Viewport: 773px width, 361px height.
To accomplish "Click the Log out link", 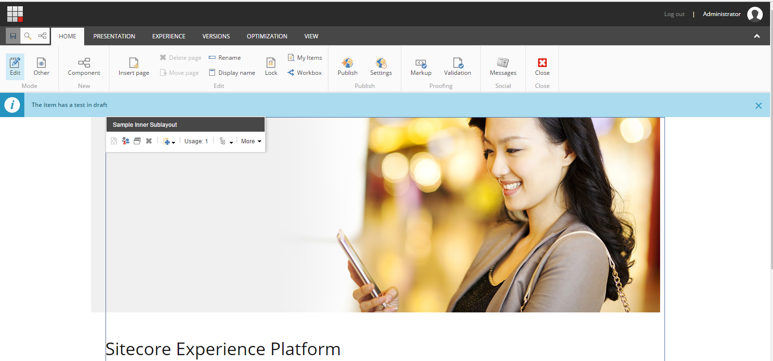I will [x=674, y=14].
